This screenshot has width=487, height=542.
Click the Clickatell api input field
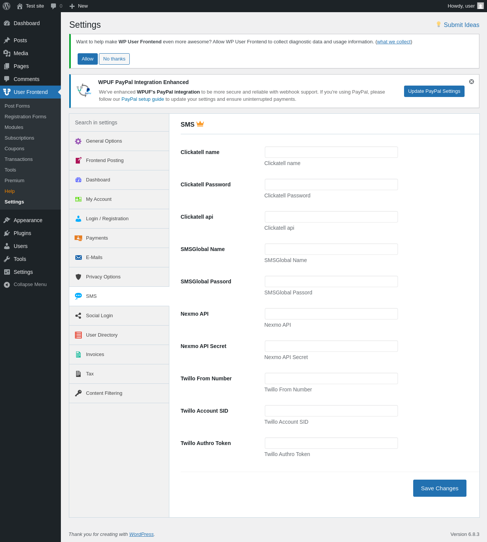click(x=331, y=217)
